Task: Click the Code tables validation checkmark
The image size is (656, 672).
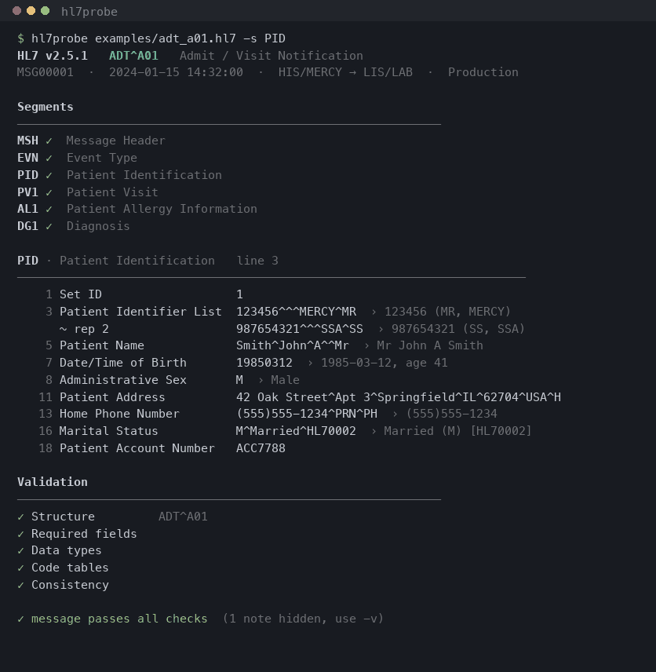Action: (x=20, y=568)
